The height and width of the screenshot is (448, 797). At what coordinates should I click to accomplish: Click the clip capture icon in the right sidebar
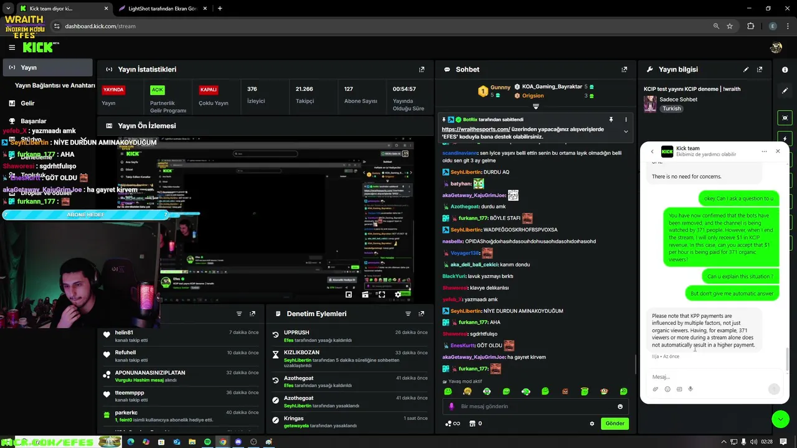[785, 118]
